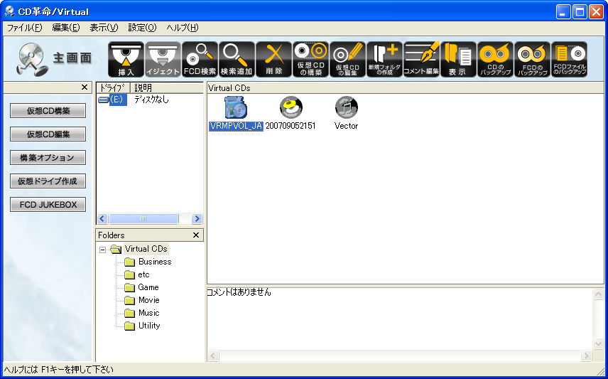Click 仮想CDの編集 toolbar icon
Image resolution: width=608 pixels, height=379 pixels.
347,60
